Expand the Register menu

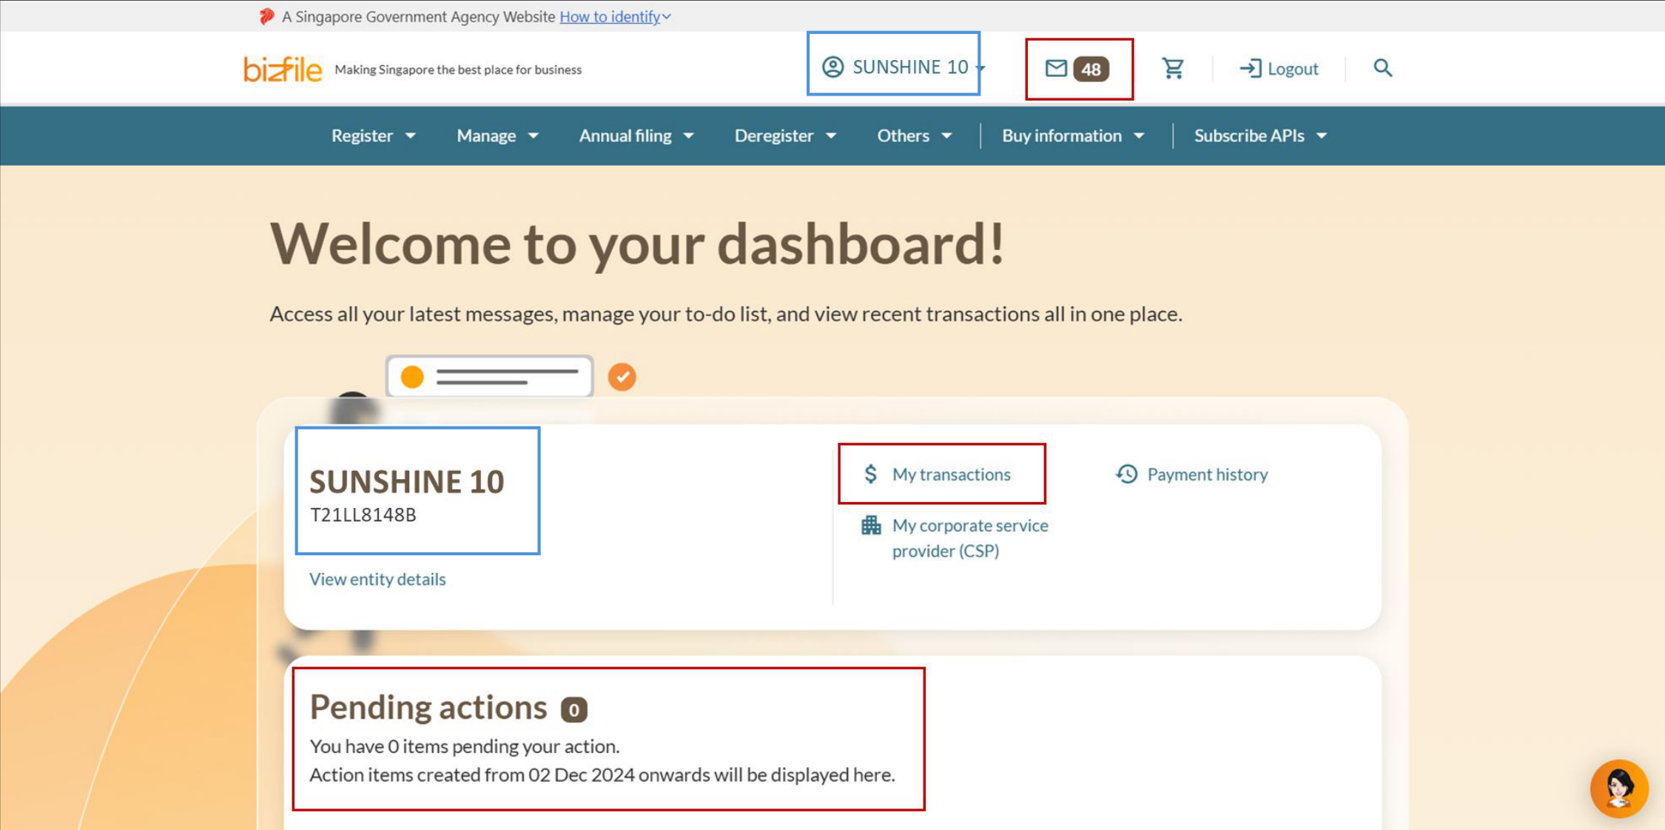(x=373, y=135)
